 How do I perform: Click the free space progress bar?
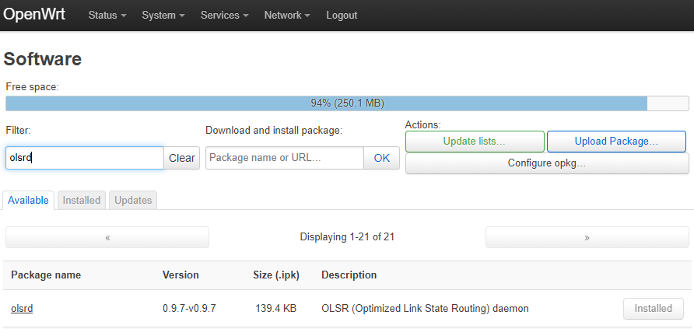[x=346, y=103]
